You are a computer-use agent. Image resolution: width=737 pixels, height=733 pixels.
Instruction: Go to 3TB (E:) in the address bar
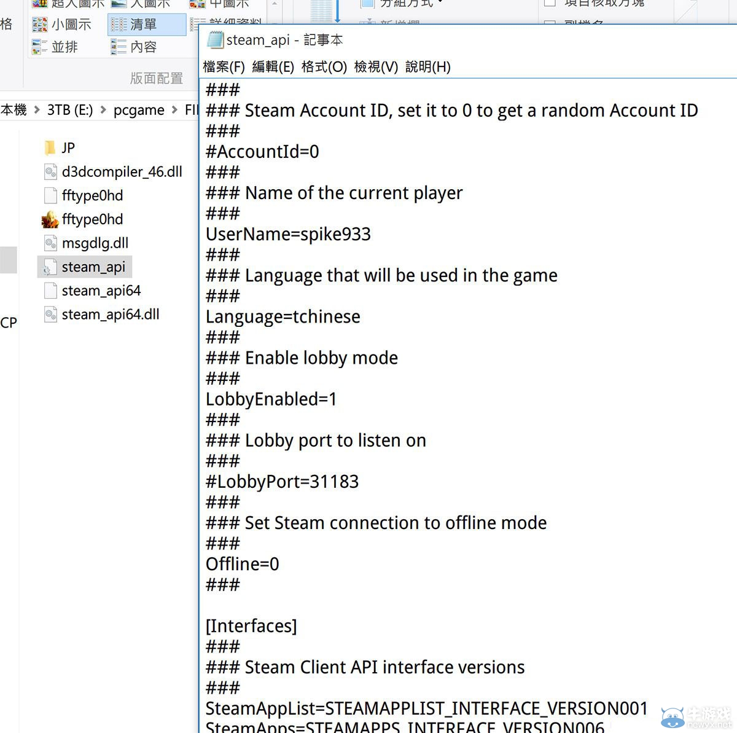pos(69,110)
